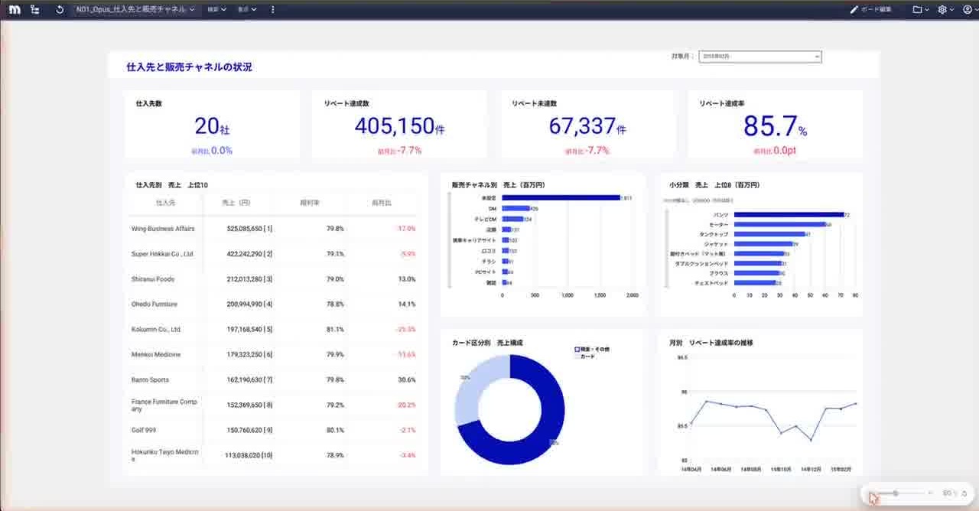
Task: Click the 売上（円）column header
Action: point(236,203)
